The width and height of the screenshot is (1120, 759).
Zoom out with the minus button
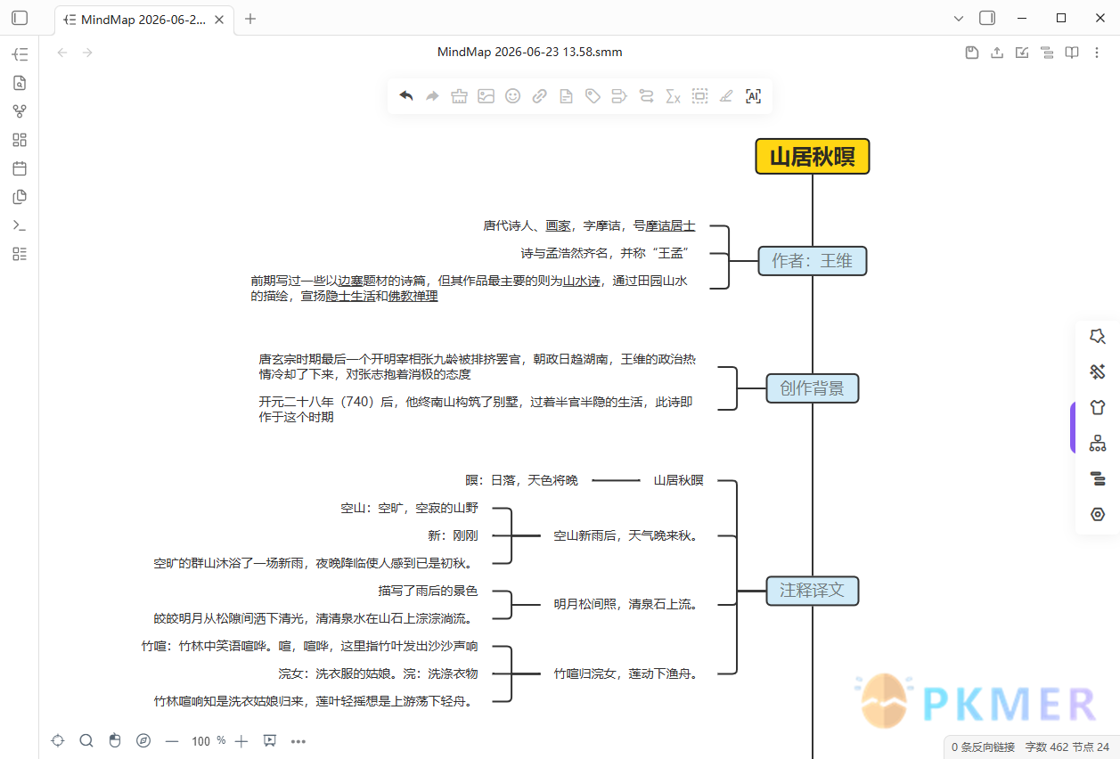point(172,741)
